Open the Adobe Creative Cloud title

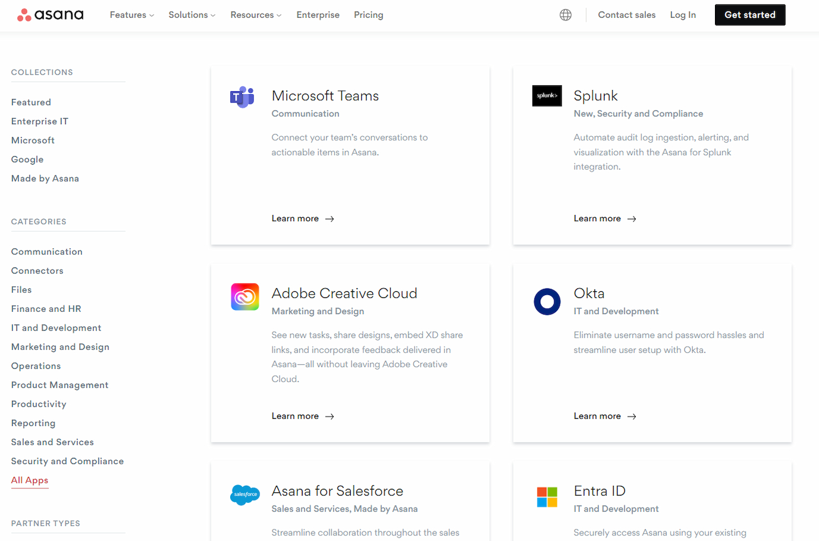click(x=344, y=293)
